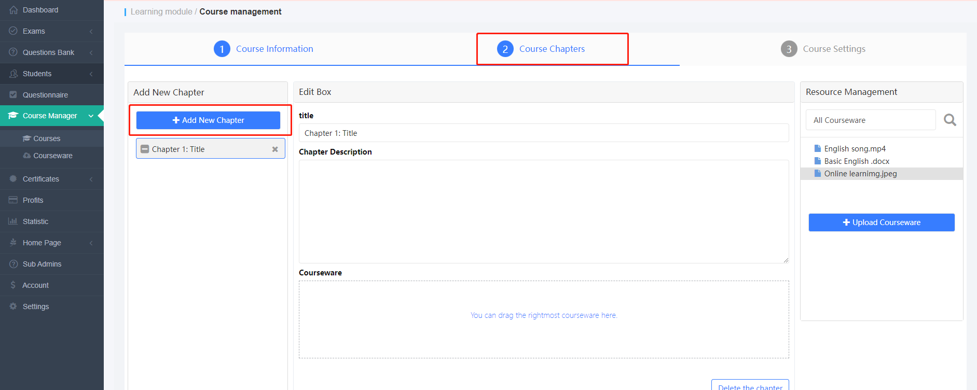Open Profits from the sidebar menu
977x390 pixels.
(52, 200)
